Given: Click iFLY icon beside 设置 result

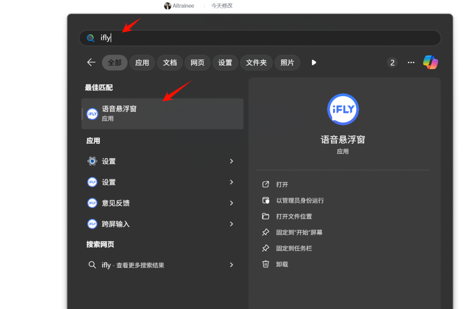Looking at the screenshot, I should point(92,182).
